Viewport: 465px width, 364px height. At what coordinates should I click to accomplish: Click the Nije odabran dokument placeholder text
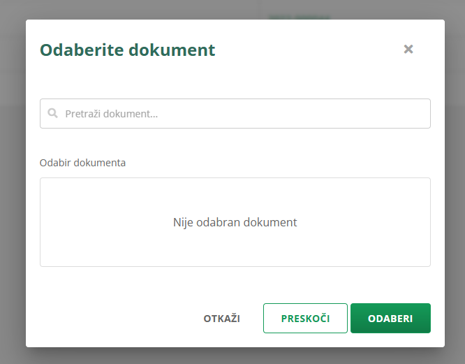235,222
